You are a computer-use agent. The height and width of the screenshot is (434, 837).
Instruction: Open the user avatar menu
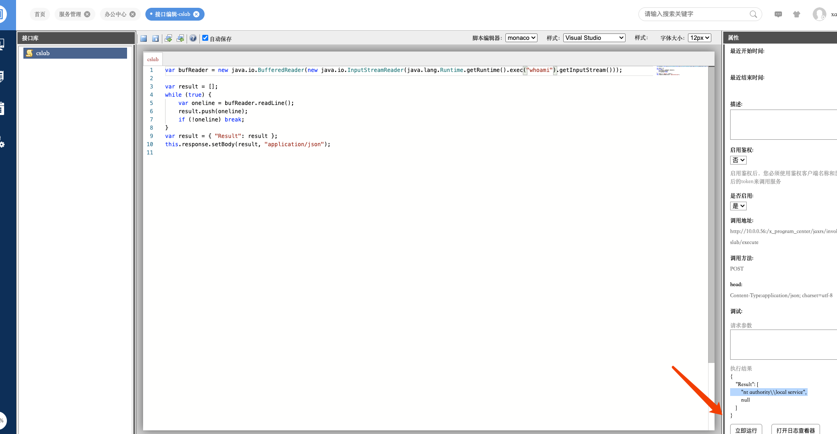click(819, 14)
